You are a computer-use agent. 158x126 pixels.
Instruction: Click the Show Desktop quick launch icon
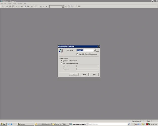pos(8,124)
